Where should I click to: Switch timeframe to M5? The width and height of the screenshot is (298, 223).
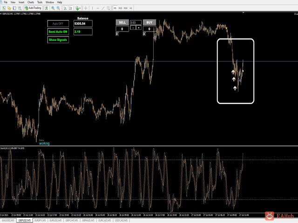click(115, 8)
